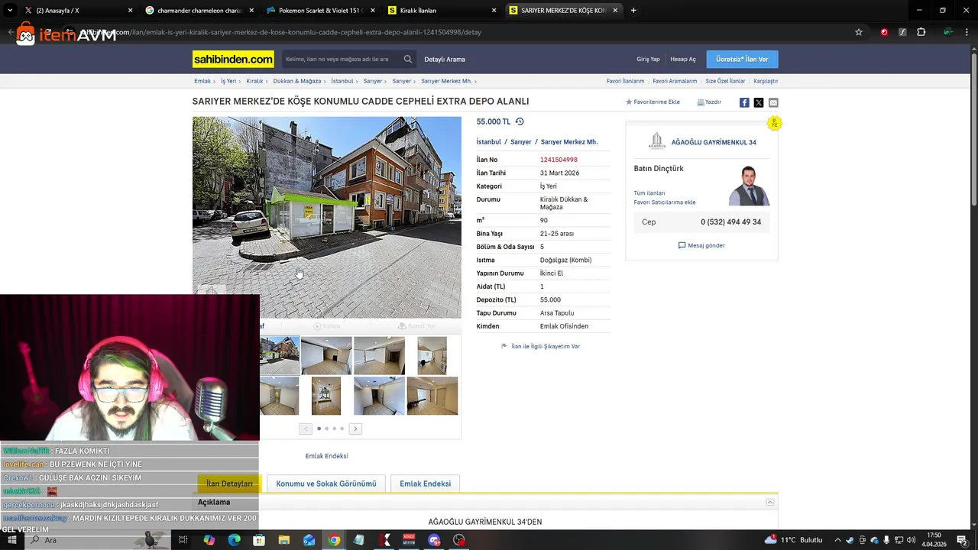Show hidden tray icons chevron

pyautogui.click(x=837, y=540)
